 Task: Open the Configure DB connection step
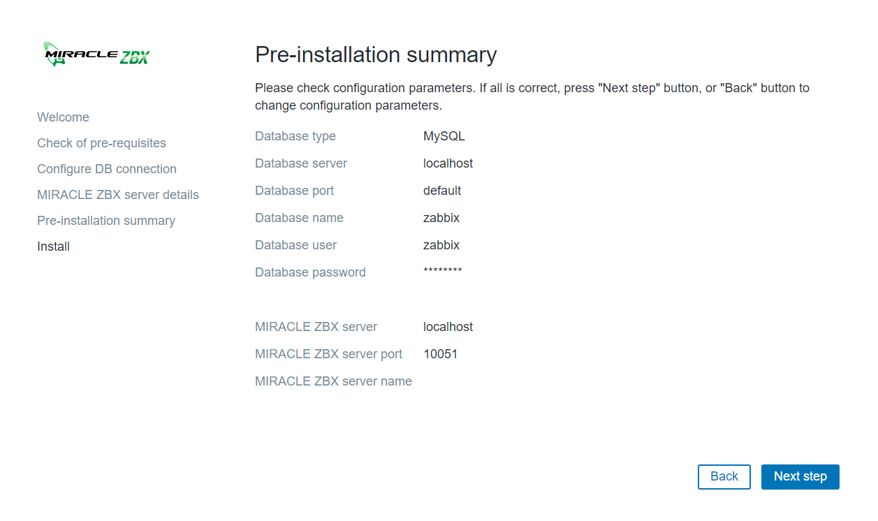click(106, 169)
